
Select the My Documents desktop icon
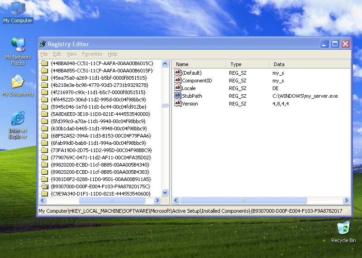[18, 86]
